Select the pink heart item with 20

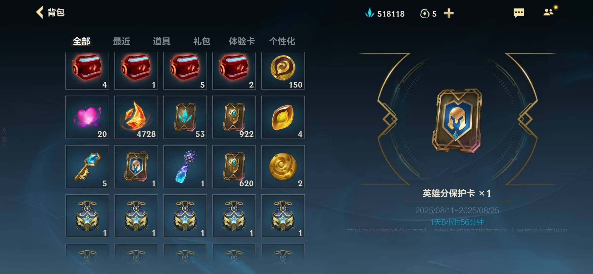pyautogui.click(x=87, y=117)
